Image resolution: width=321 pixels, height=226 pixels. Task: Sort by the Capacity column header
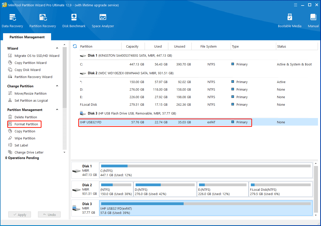click(x=132, y=46)
